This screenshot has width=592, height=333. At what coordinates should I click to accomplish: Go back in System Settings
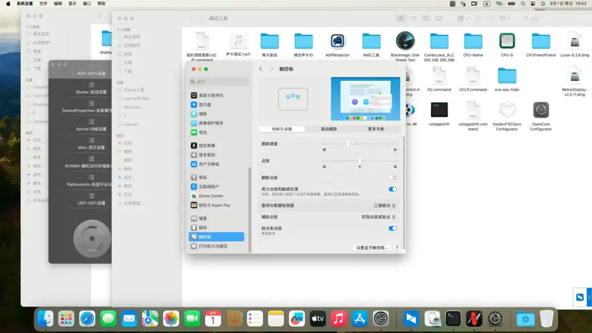click(261, 69)
